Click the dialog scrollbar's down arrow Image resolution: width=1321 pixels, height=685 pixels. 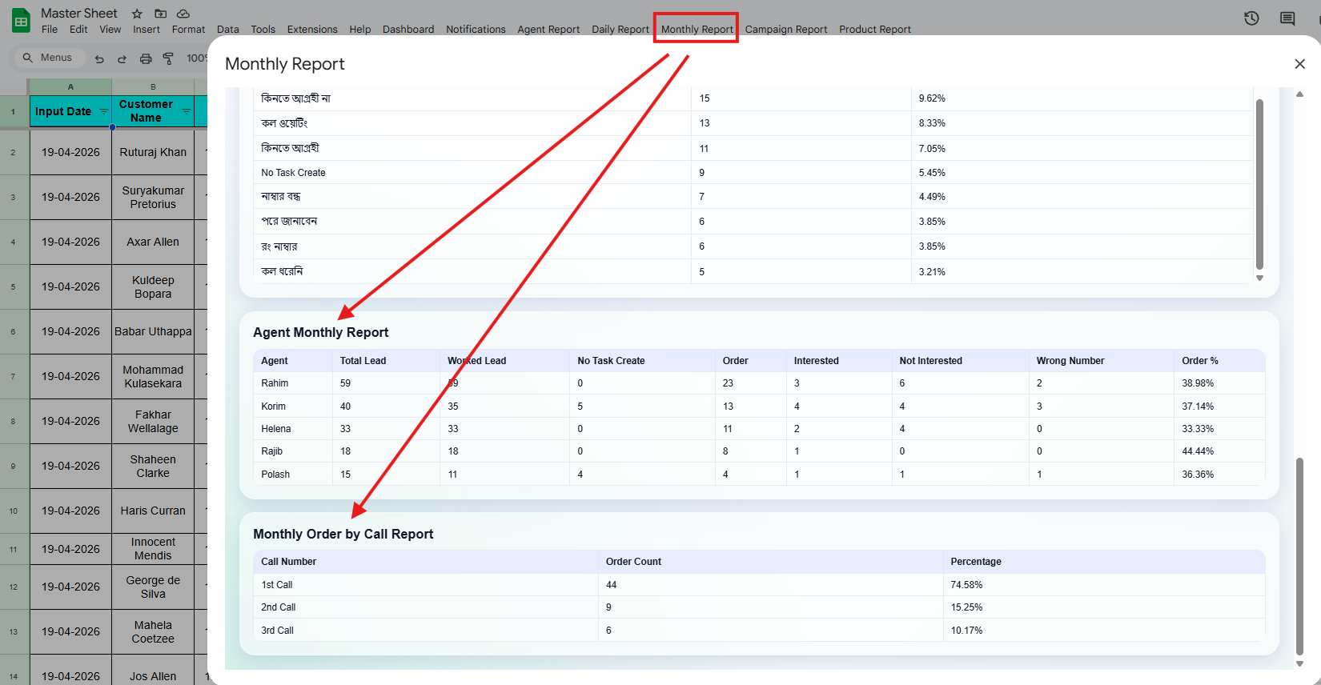tap(1299, 663)
